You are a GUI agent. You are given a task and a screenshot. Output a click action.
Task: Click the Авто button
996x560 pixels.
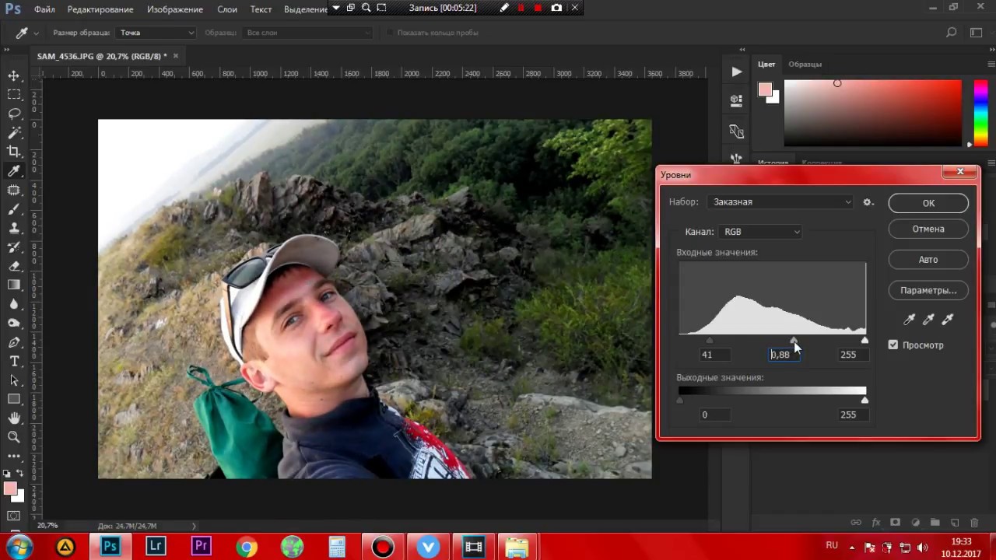coord(928,260)
